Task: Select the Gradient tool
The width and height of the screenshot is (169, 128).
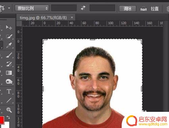Action: pyautogui.click(x=9, y=73)
